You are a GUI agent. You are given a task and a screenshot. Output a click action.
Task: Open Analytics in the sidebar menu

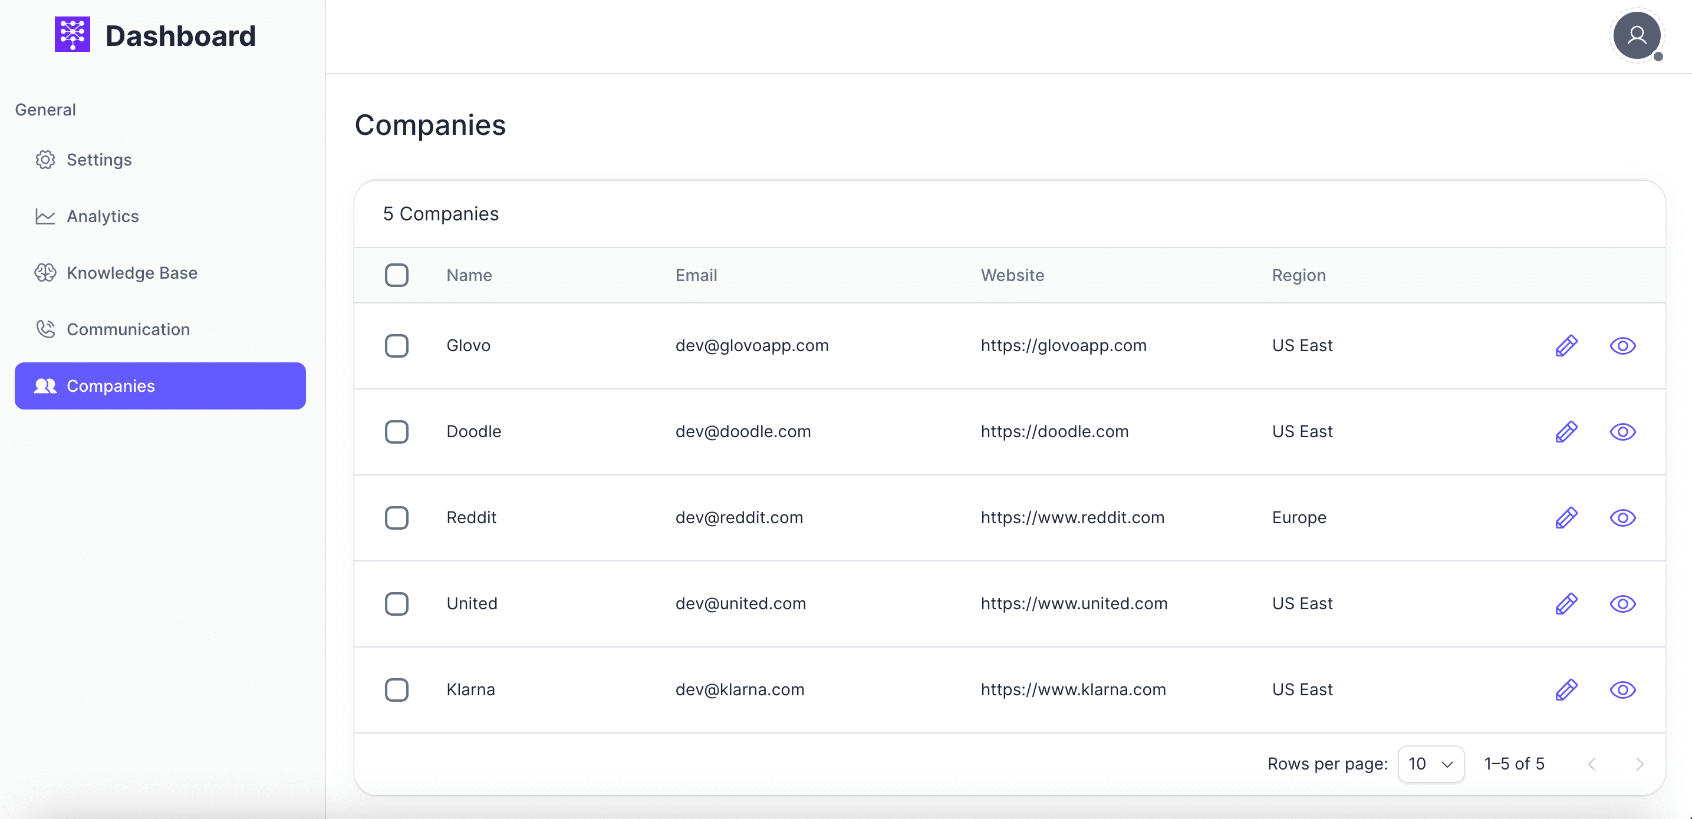[x=160, y=216]
